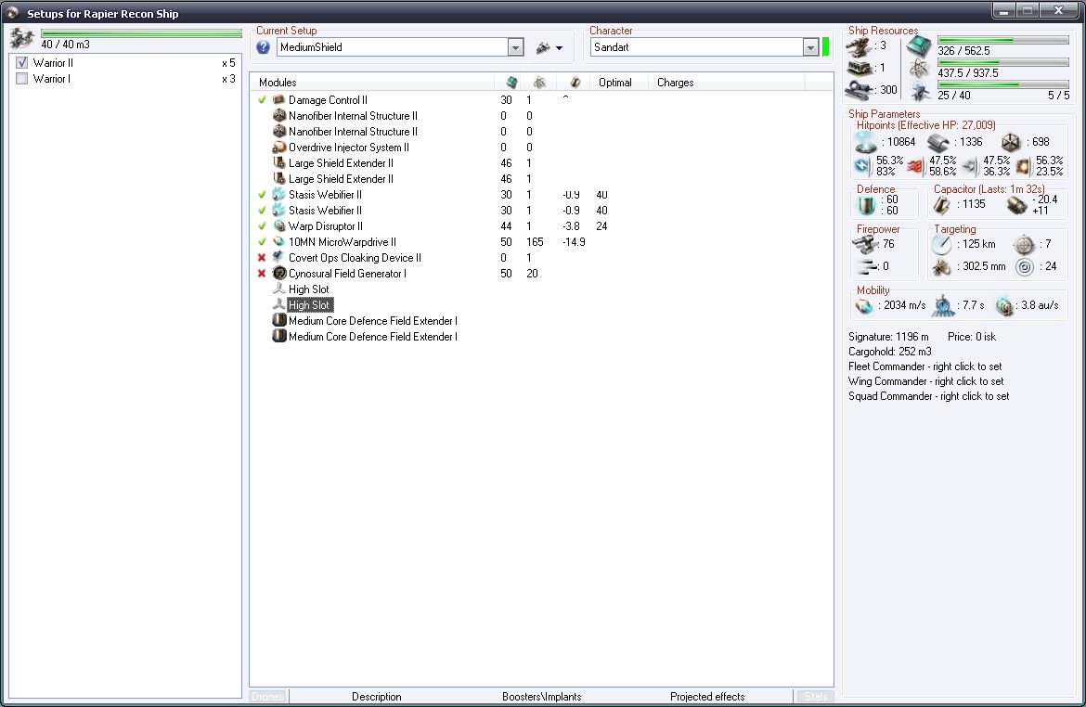Toggle the first Stasis Webifier II active checkmark
The height and width of the screenshot is (707, 1086).
pyautogui.click(x=262, y=195)
